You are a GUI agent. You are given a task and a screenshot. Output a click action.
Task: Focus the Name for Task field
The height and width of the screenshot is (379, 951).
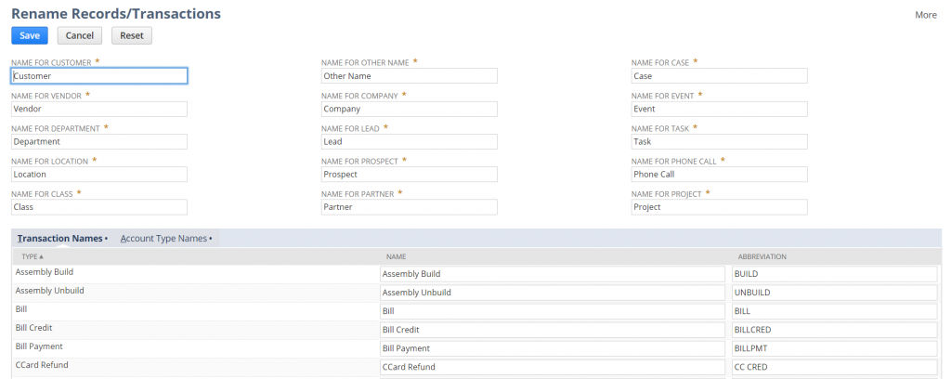coord(720,141)
